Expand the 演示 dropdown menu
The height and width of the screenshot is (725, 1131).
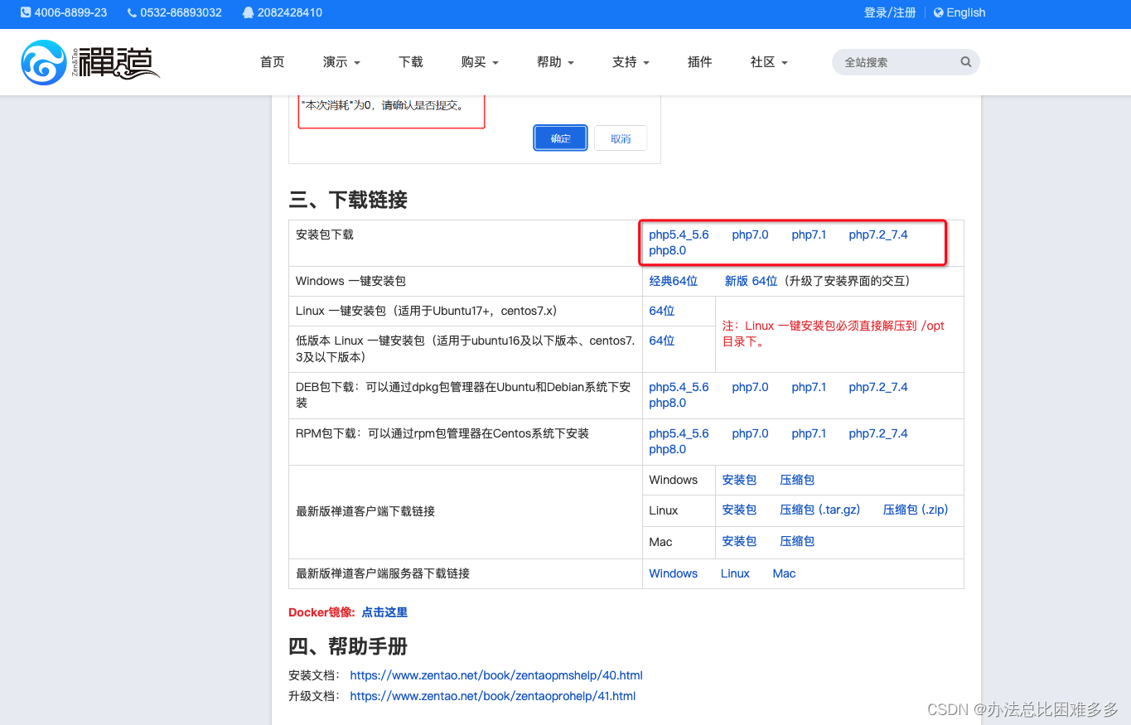click(x=341, y=62)
